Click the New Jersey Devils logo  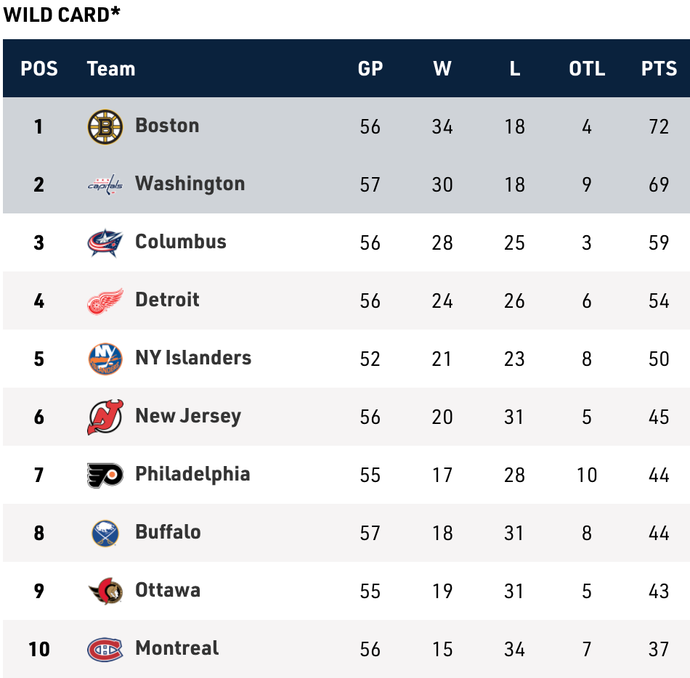(105, 417)
